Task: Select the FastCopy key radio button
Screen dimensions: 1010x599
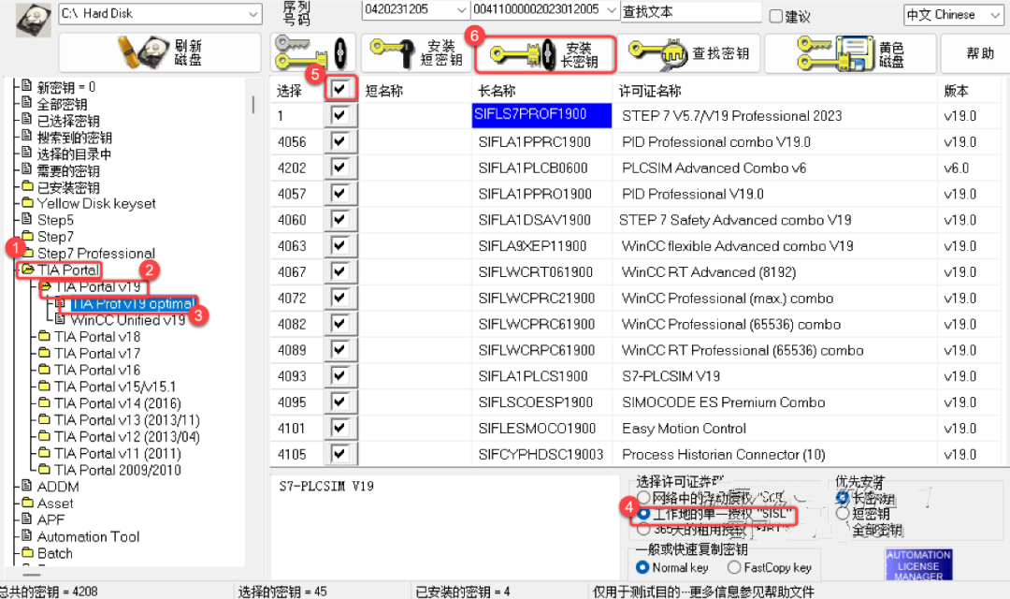Action: [x=734, y=567]
